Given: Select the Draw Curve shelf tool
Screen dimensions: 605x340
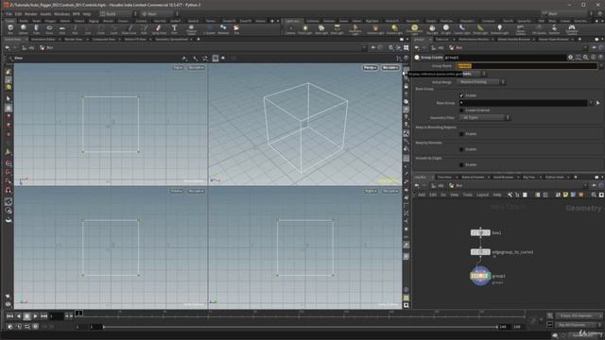Looking at the screenshot, I should [x=129, y=29].
